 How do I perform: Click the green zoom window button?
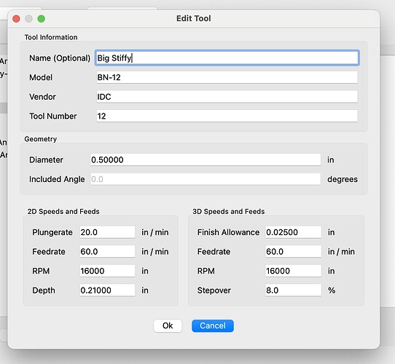pos(42,19)
